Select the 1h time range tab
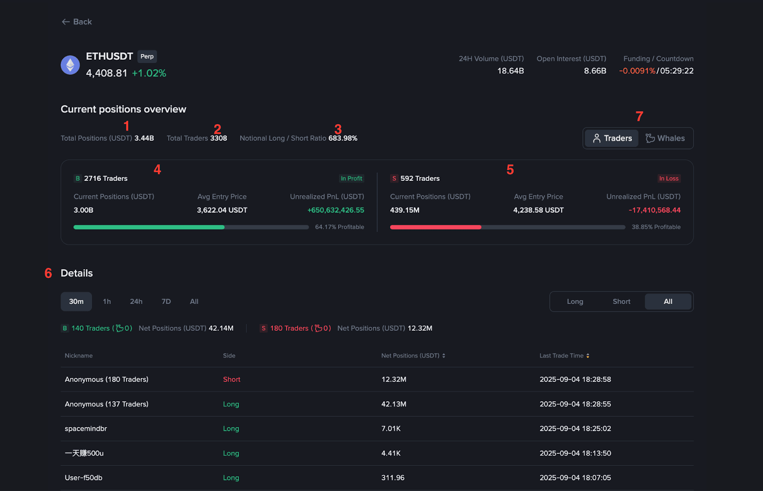 click(107, 302)
